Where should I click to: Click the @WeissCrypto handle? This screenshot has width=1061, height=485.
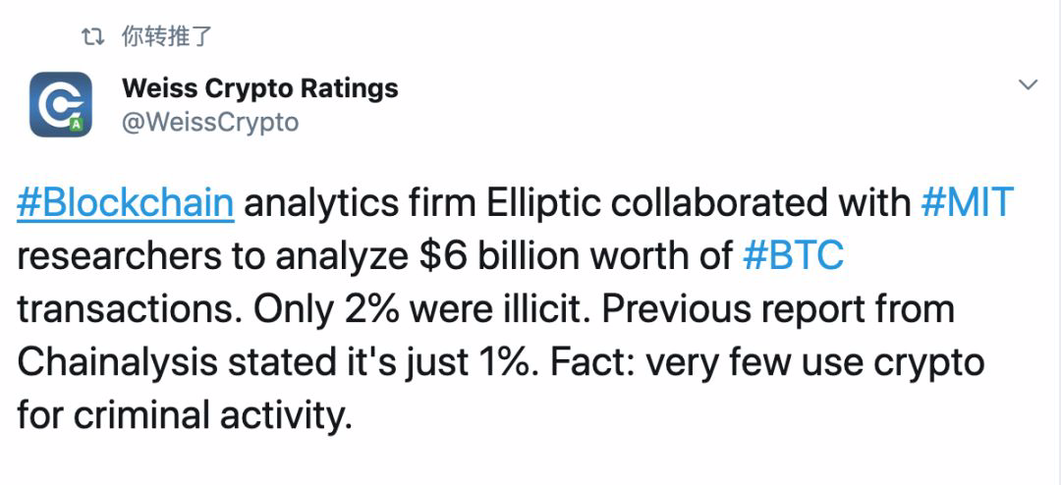[209, 122]
